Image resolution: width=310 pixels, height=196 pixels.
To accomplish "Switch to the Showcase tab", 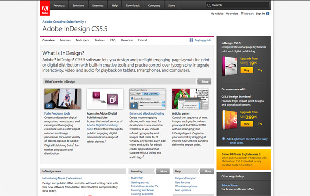I will pyautogui.click(x=127, y=40).
